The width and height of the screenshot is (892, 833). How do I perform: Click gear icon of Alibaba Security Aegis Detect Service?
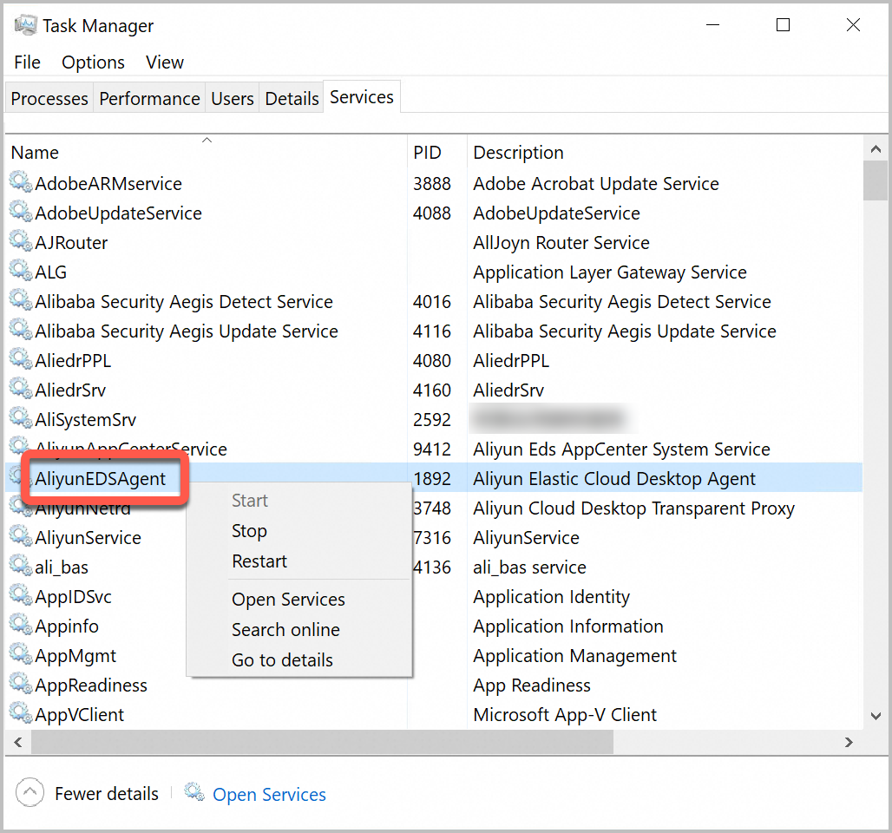click(x=21, y=301)
